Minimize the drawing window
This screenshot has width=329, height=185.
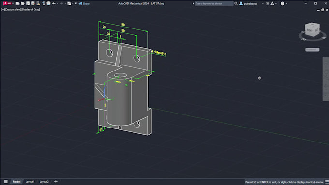318,10
